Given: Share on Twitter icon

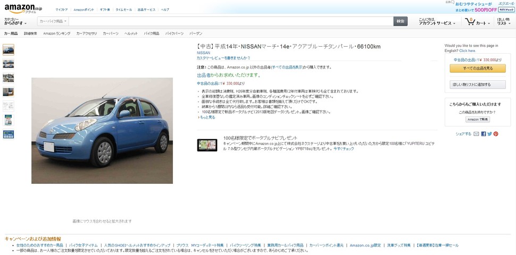Looking at the screenshot, I should coord(489,134).
